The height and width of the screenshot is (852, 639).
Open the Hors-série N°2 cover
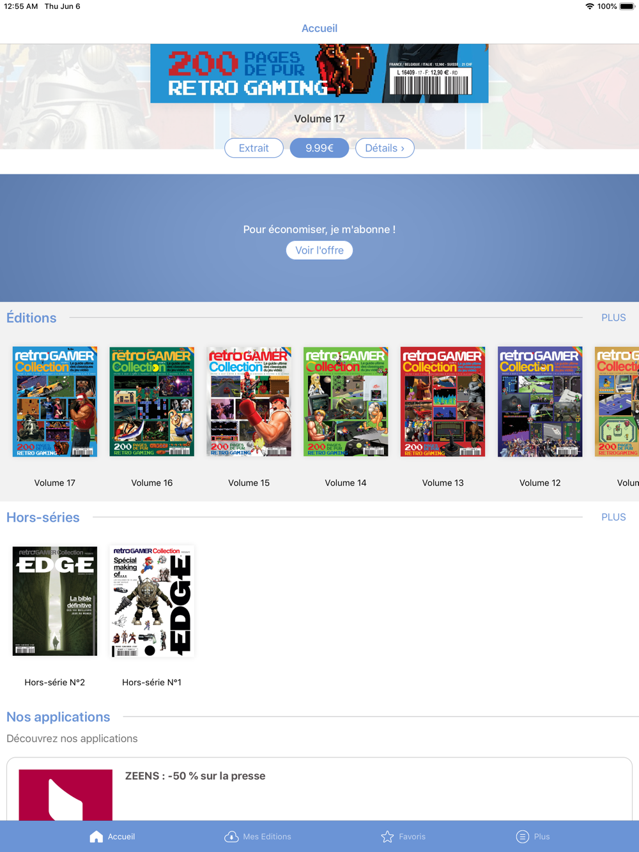pos(55,601)
